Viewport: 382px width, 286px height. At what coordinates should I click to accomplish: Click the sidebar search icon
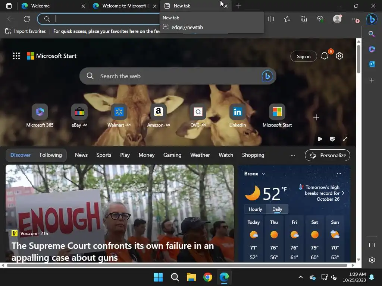[x=372, y=34]
